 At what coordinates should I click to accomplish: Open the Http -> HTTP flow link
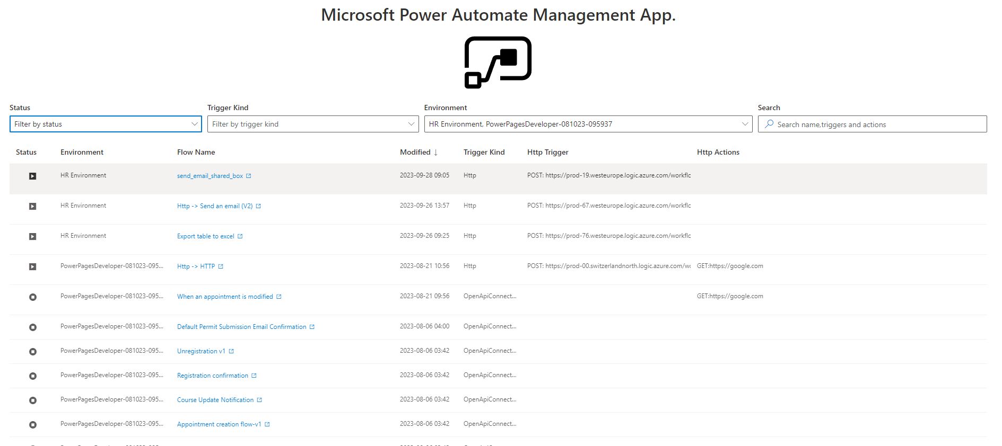pos(196,266)
